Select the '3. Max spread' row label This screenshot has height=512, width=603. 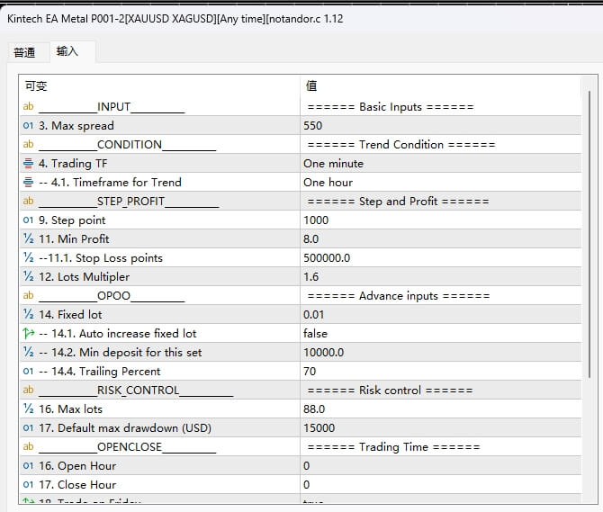pyautogui.click(x=76, y=125)
